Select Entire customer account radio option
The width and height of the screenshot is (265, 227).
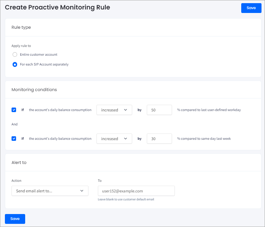click(15, 55)
